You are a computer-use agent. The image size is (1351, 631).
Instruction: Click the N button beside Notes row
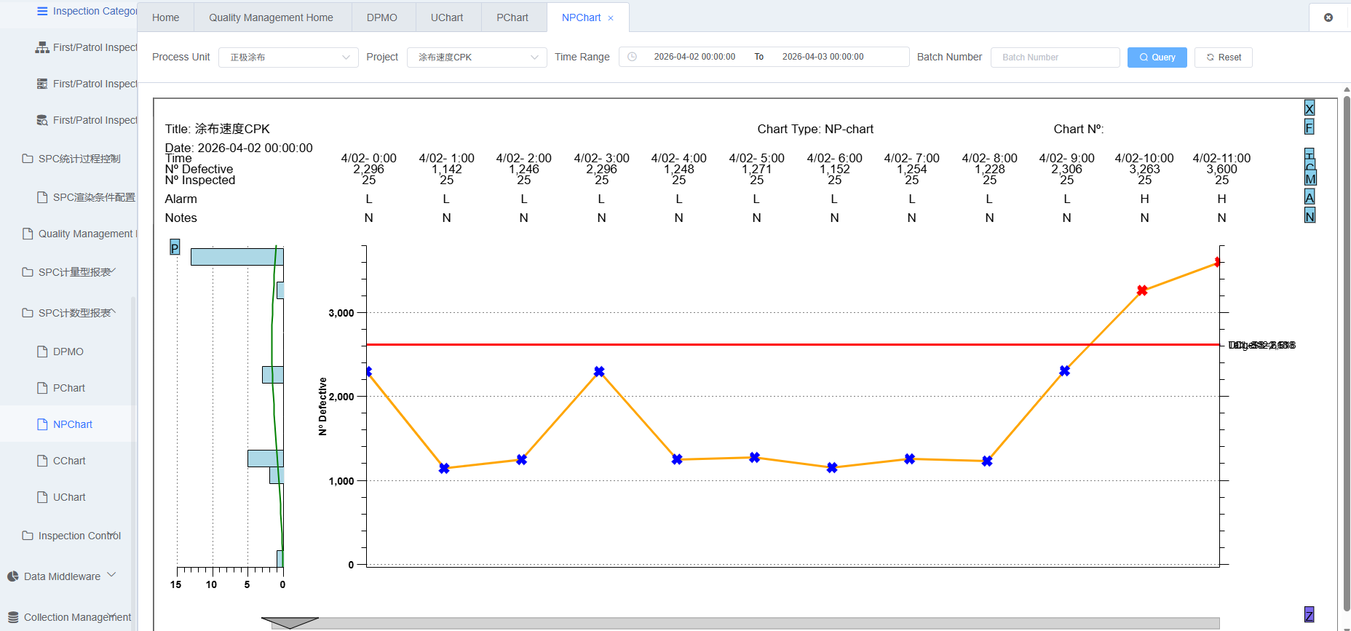[x=1310, y=216]
